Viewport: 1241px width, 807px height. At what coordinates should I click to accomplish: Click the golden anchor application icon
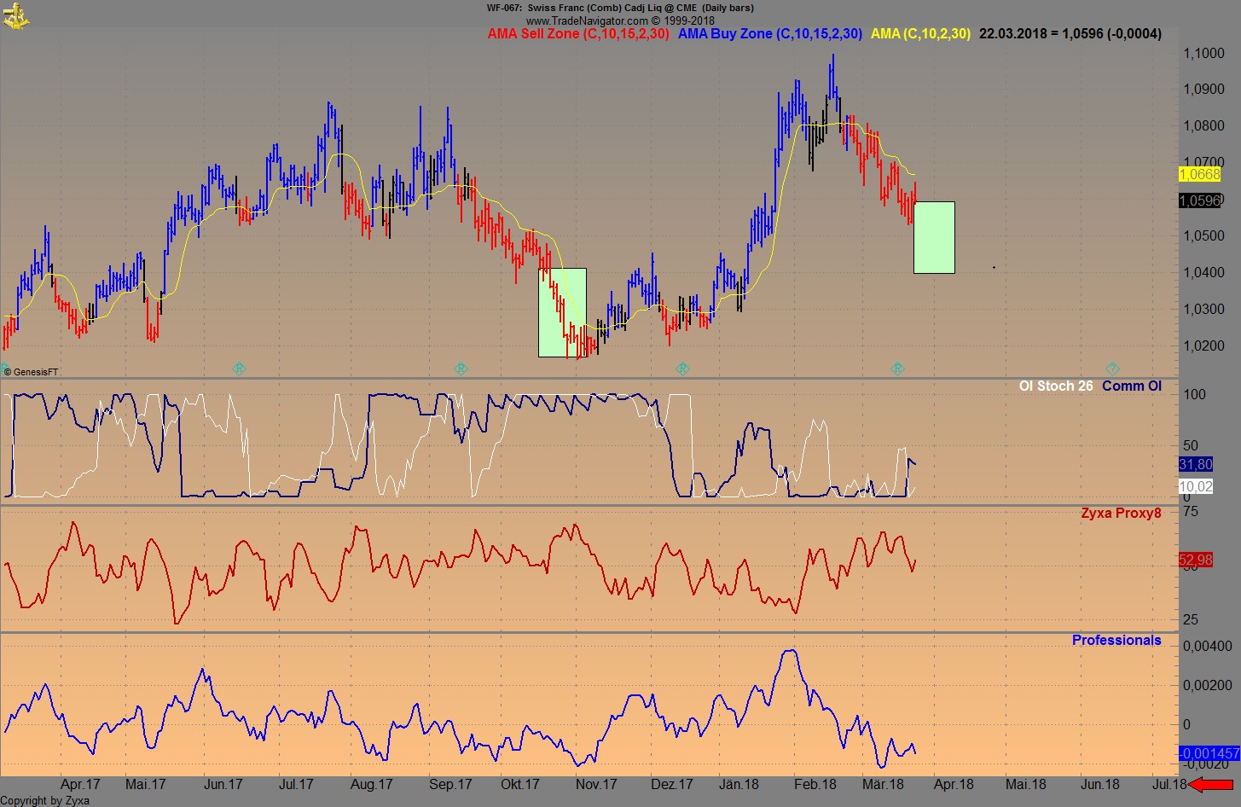click(17, 15)
